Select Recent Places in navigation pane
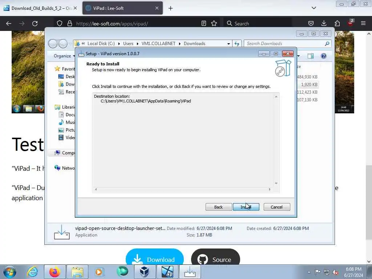The image size is (372, 279). pyautogui.click(x=66, y=92)
